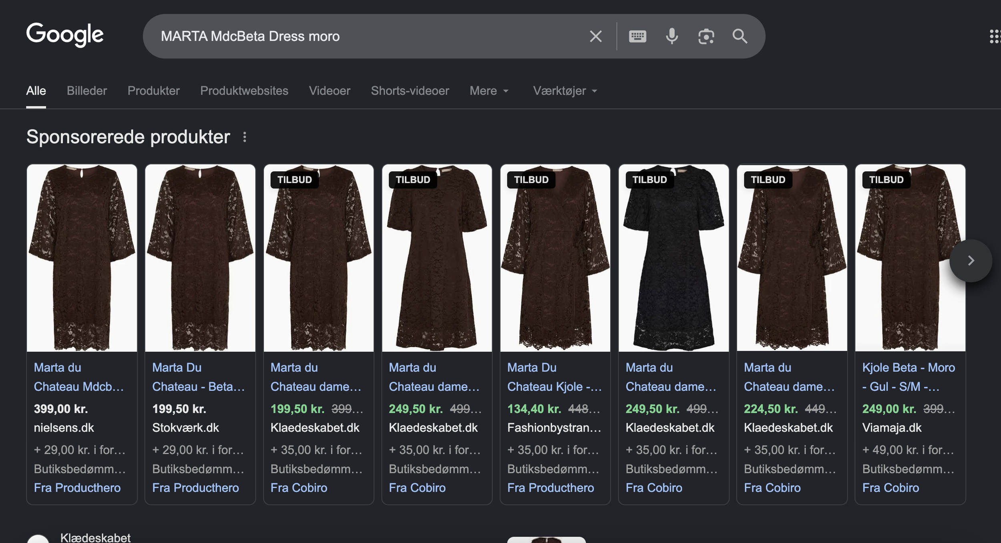Click the Sponsorerede produkter heading
This screenshot has height=543, width=1001.
tap(128, 137)
